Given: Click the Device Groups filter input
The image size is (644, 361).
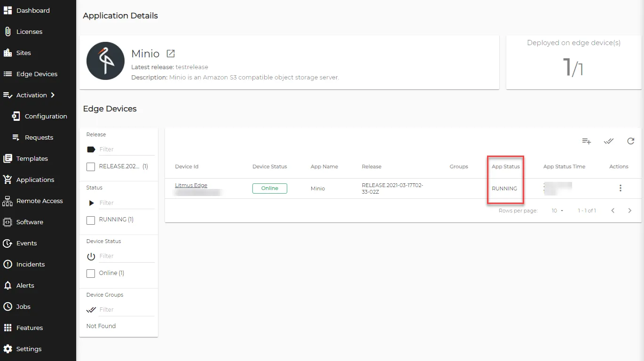Looking at the screenshot, I should point(126,310).
